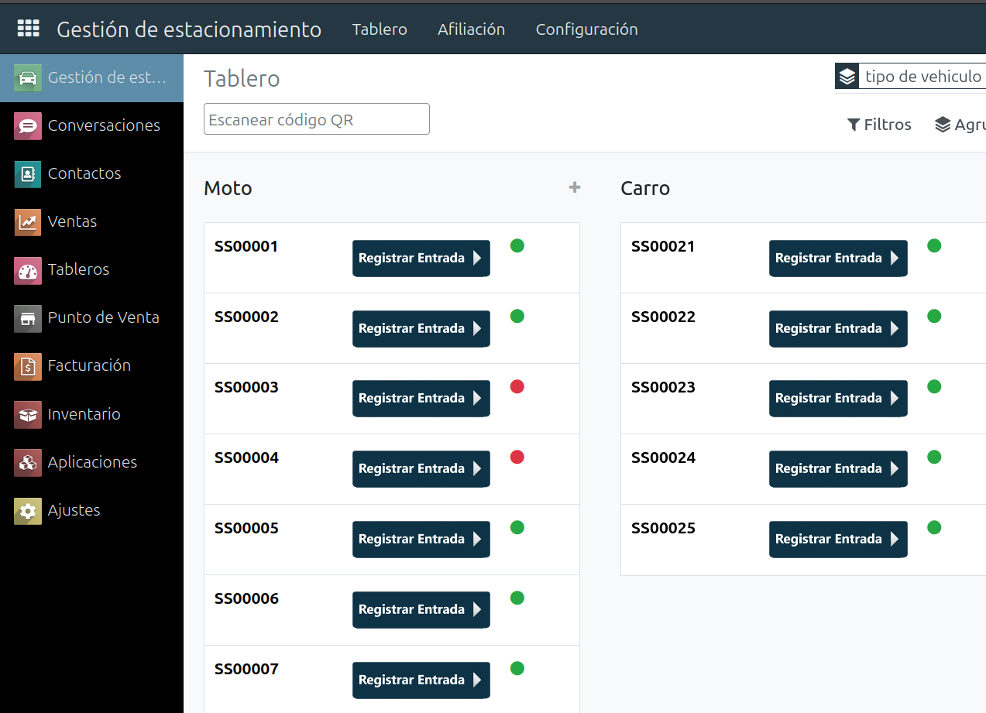Image resolution: width=986 pixels, height=713 pixels.
Task: Open the Facturación invoice icon
Action: click(x=28, y=366)
